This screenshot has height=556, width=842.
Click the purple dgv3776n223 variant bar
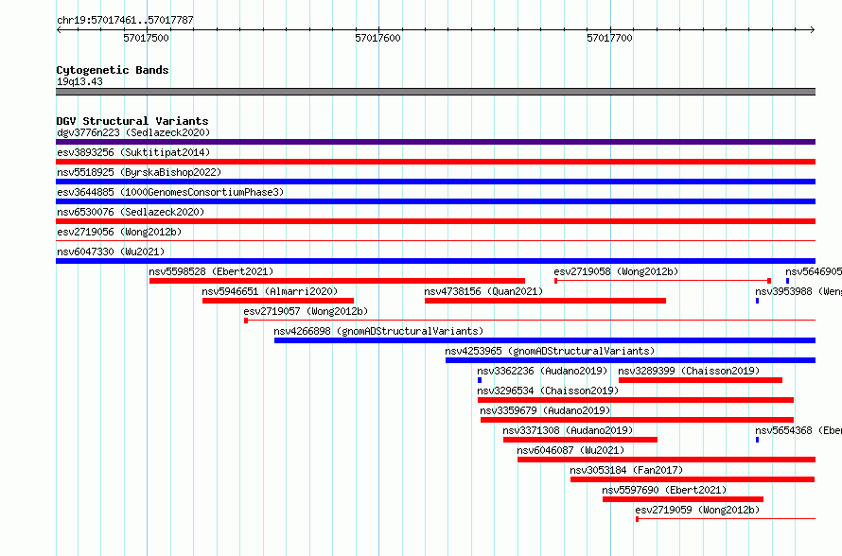pyautogui.click(x=435, y=142)
